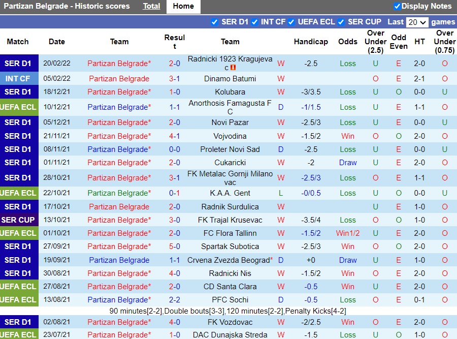
Task: Open K.A.A. Gent team link
Action: click(230, 193)
